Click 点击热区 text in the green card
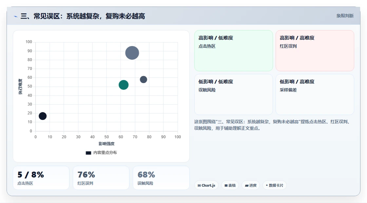The width and height of the screenshot is (367, 203). (207, 46)
